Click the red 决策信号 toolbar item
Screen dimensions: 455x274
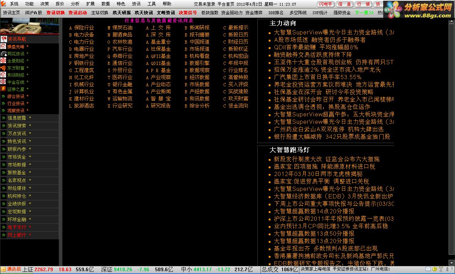tap(187, 12)
